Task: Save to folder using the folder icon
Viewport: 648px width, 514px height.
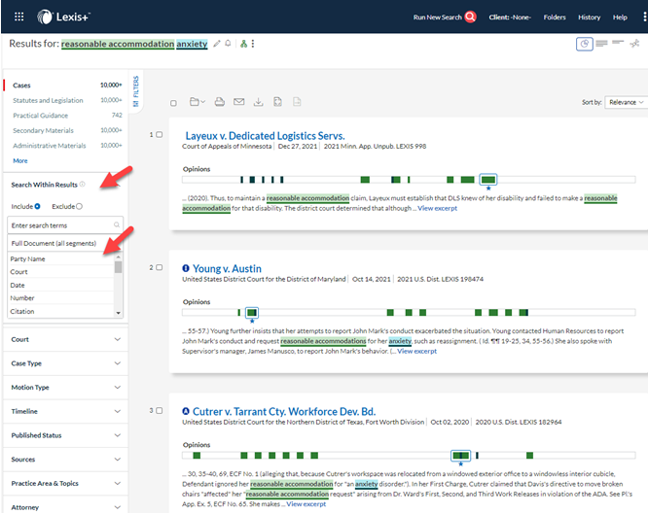Action: [x=195, y=102]
